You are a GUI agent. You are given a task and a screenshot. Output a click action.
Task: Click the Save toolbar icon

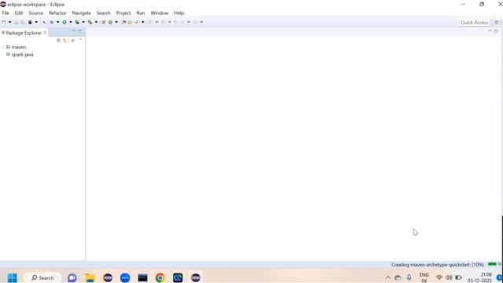point(17,22)
